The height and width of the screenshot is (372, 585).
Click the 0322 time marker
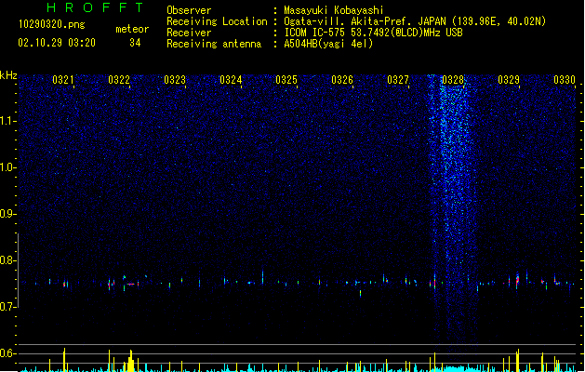[119, 80]
